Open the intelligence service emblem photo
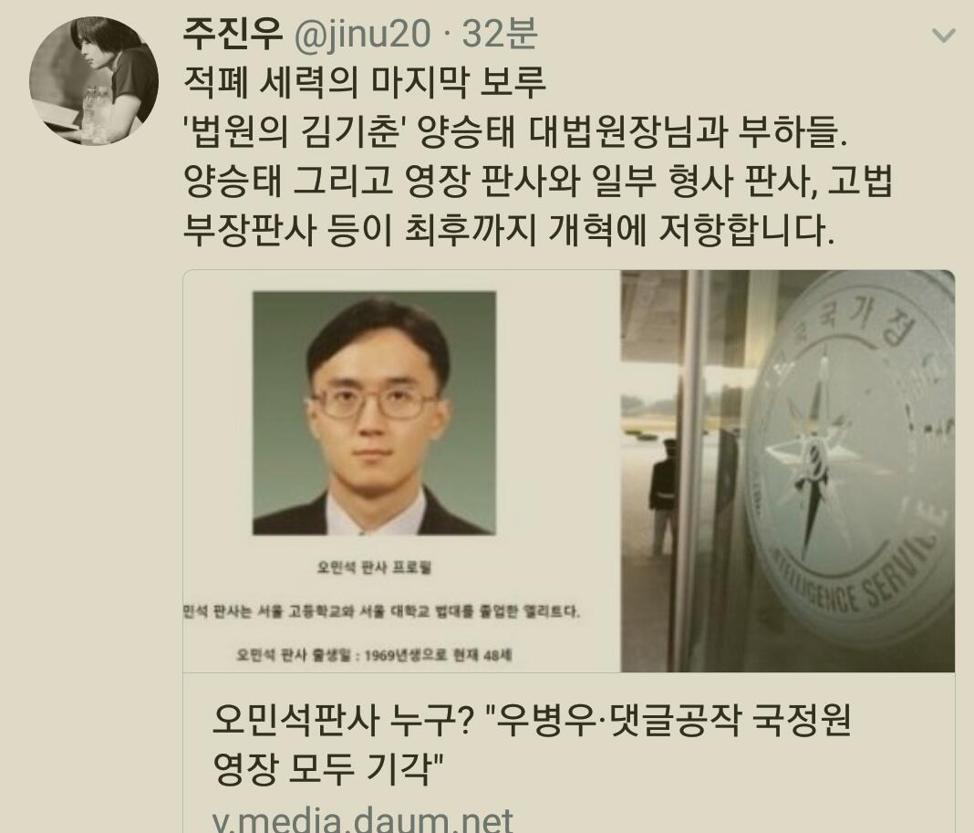The width and height of the screenshot is (974, 833). click(x=788, y=471)
